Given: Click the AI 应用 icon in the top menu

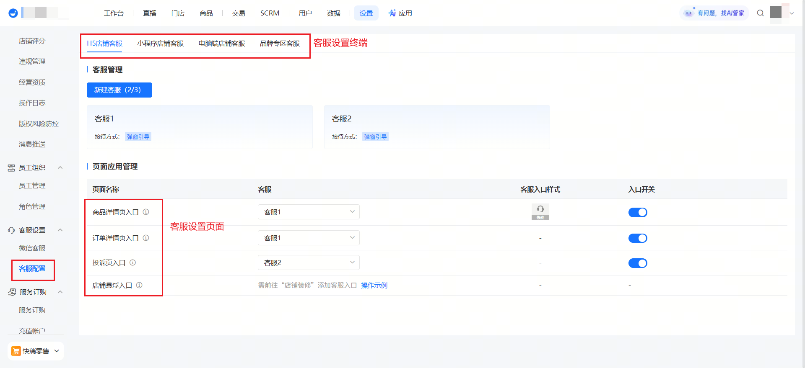Looking at the screenshot, I should tap(392, 13).
